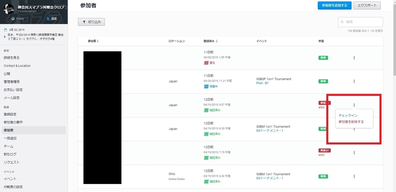The height and width of the screenshot is (192, 396).
Task: Choose 参加者を削除する in the popup menu
Action: [351, 122]
